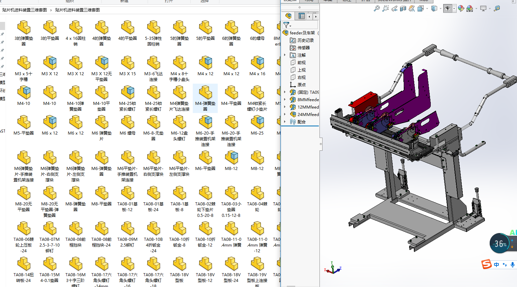Open the View Orientation cube icon
The image size is (517, 287).
(x=421, y=8)
